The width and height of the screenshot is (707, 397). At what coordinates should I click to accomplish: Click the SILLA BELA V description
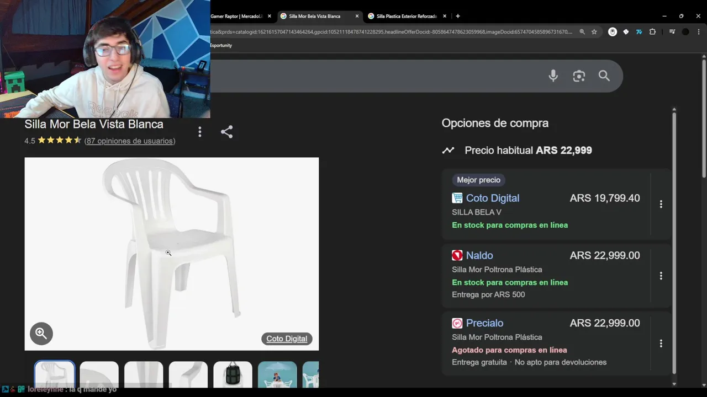(477, 212)
